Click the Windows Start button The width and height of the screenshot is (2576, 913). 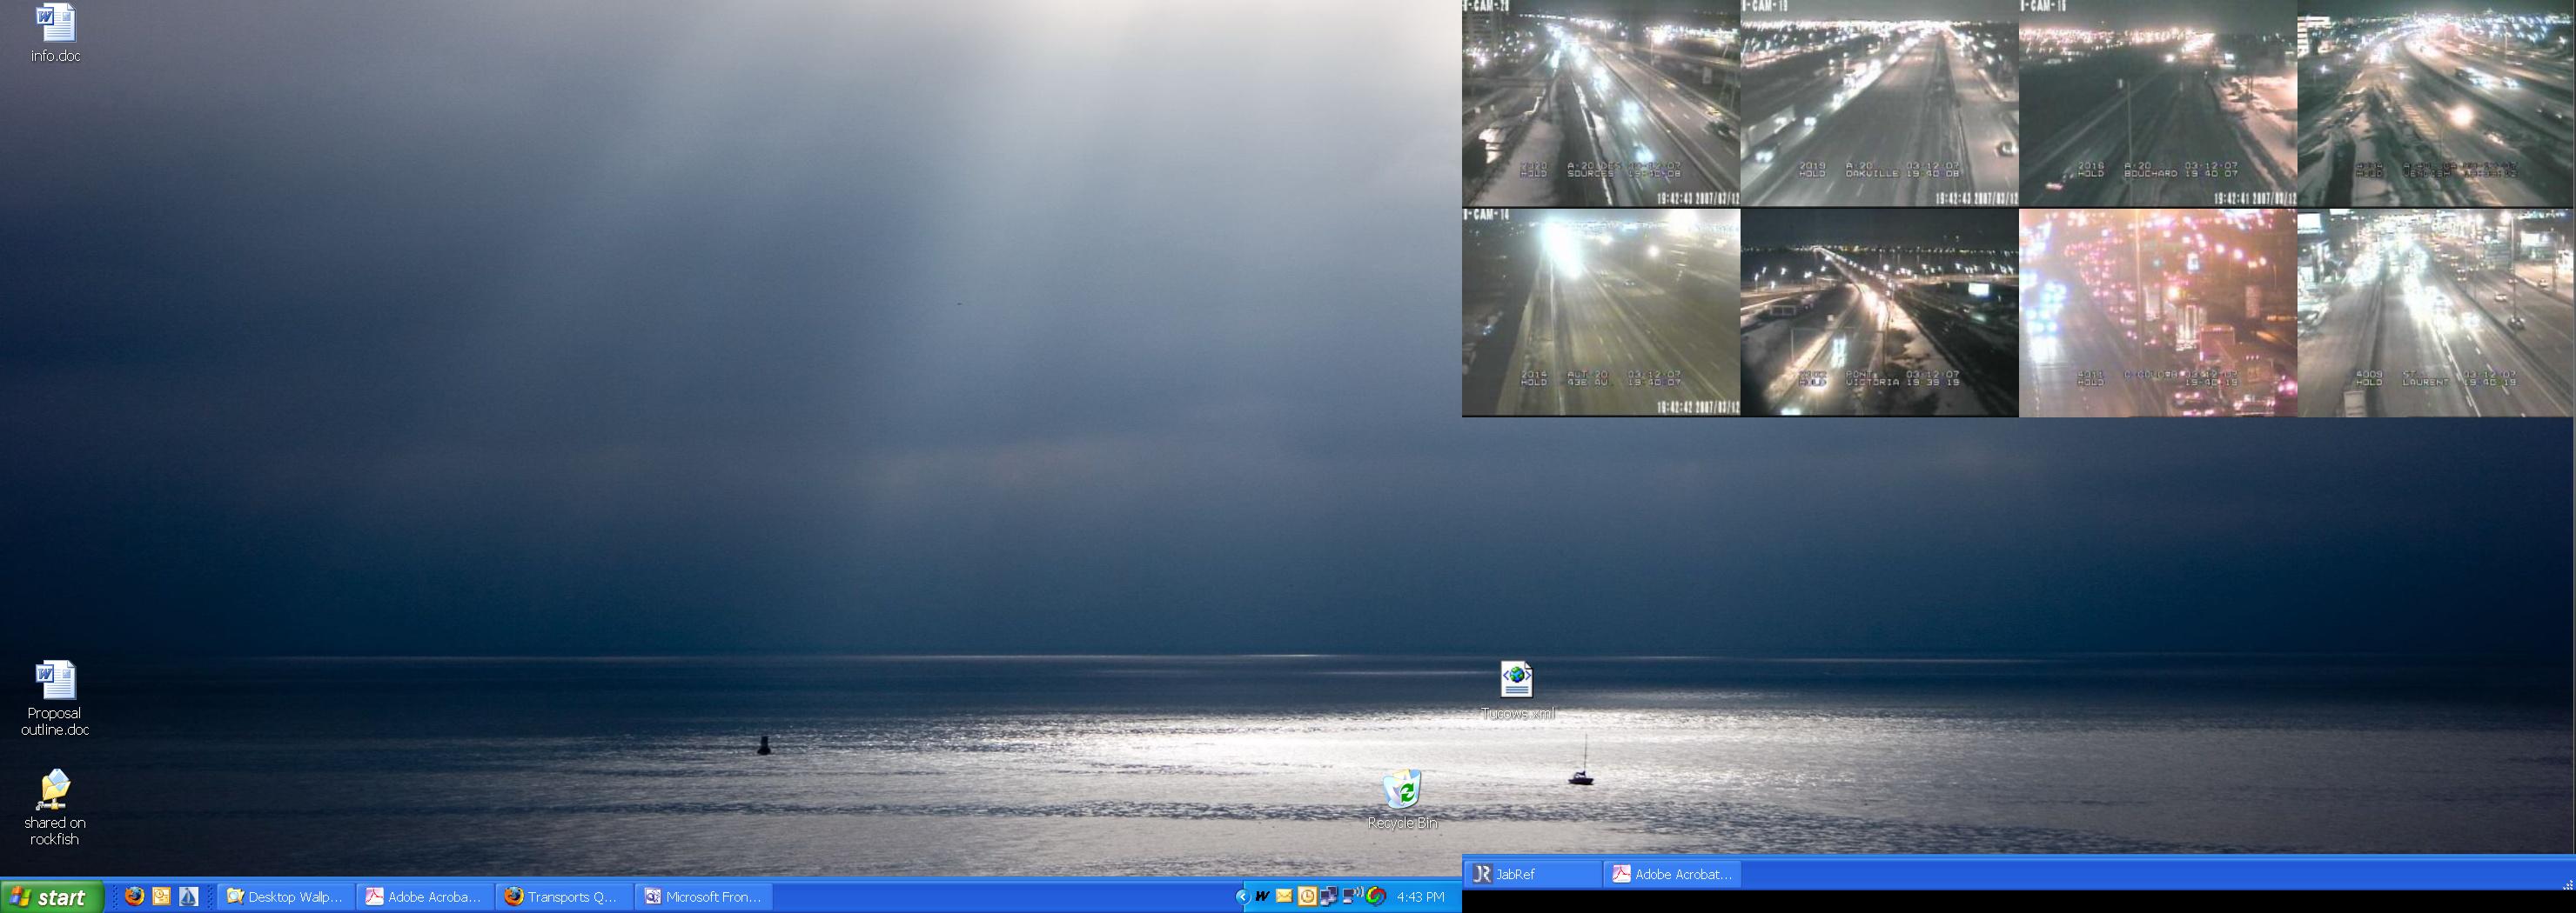tap(52, 897)
